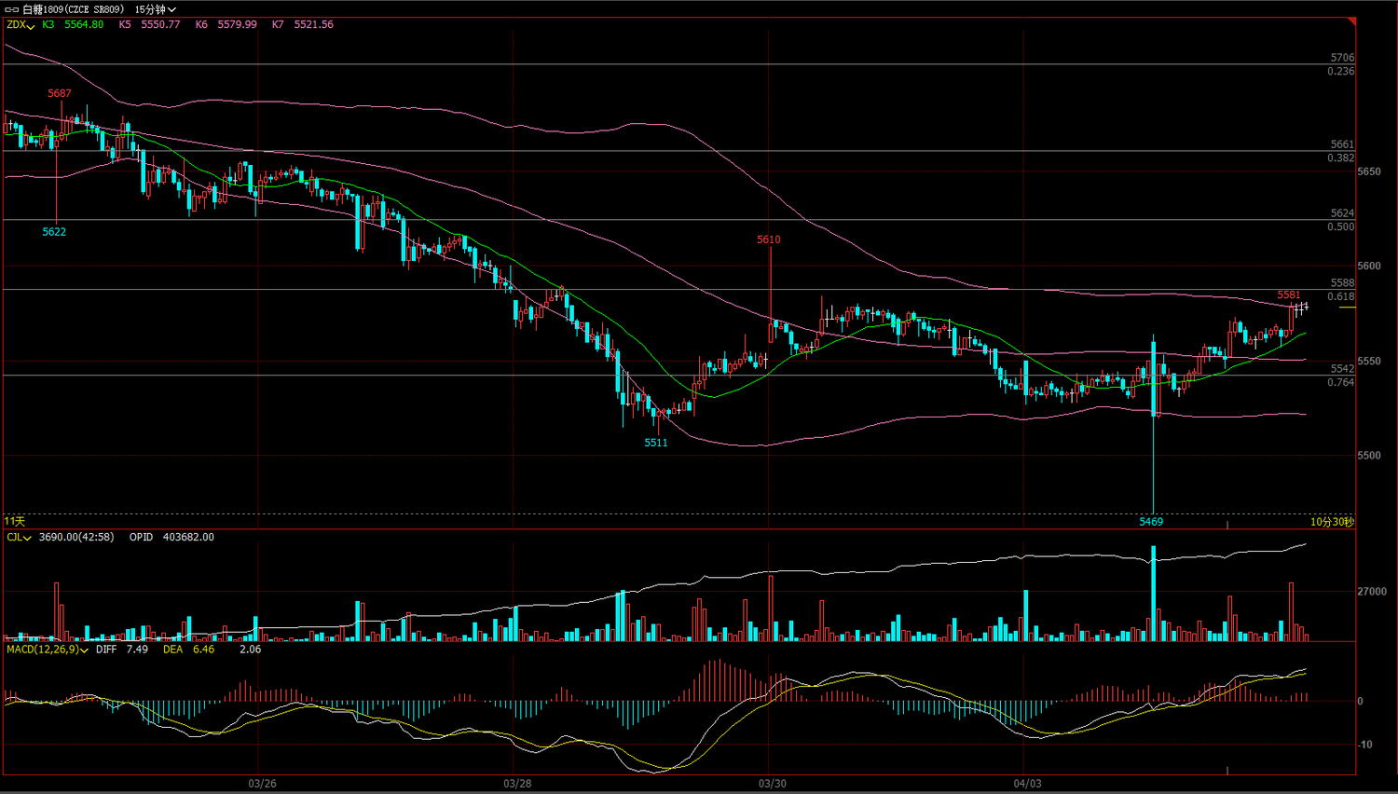Click the 5500 price axis label
The image size is (1398, 794).
1369,456
